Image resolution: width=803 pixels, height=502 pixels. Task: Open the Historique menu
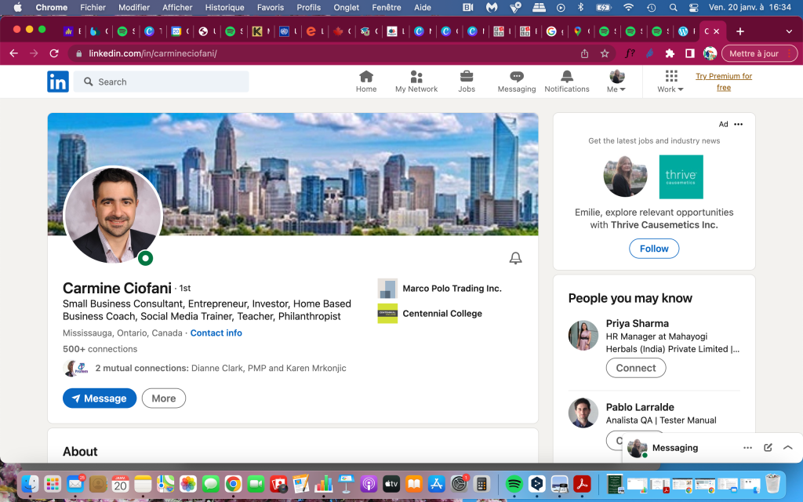click(224, 7)
